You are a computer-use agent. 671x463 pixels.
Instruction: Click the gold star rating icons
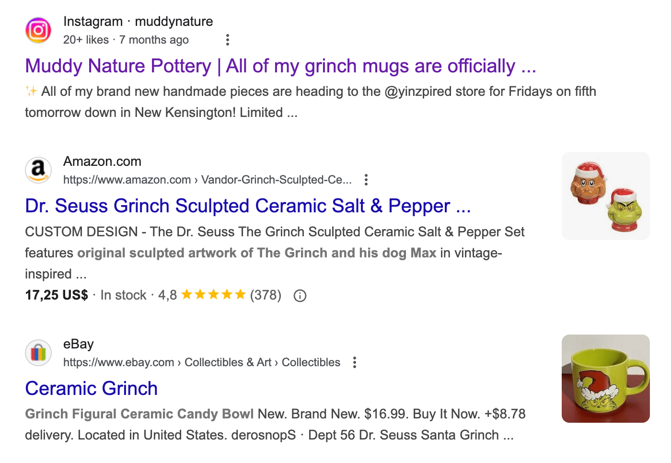click(213, 295)
